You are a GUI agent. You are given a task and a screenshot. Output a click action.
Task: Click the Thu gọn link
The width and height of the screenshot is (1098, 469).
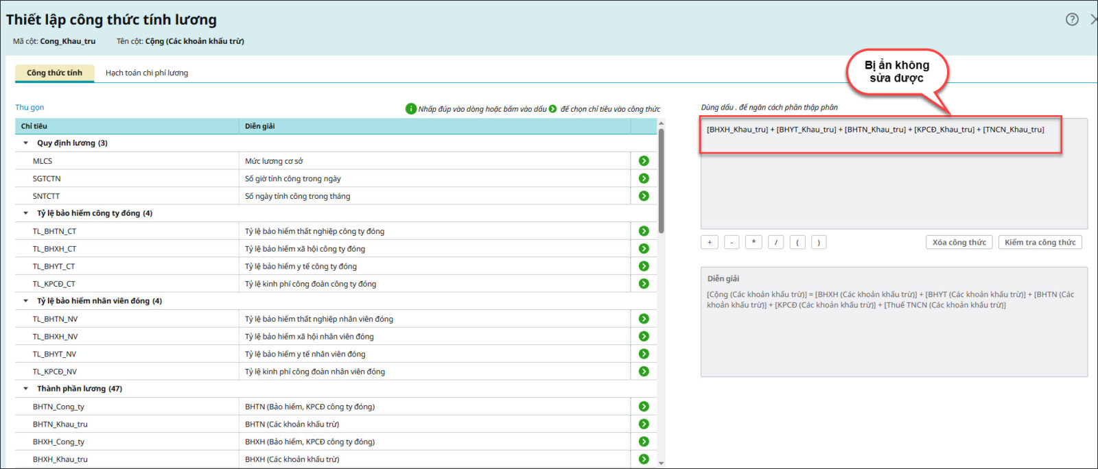pyautogui.click(x=30, y=108)
